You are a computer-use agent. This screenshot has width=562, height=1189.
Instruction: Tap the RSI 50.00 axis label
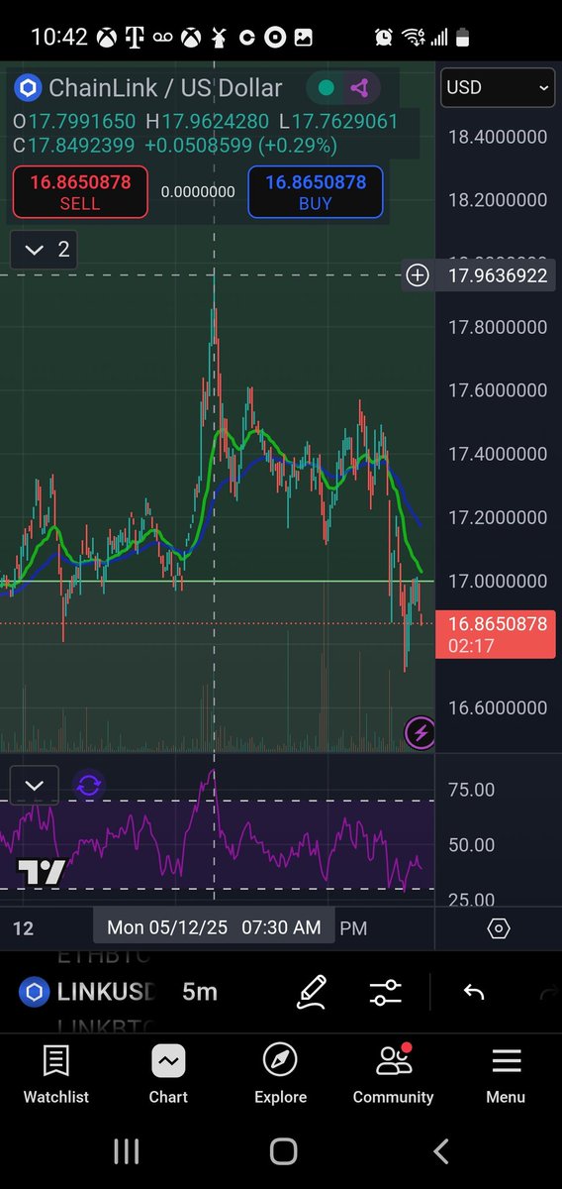pyautogui.click(x=471, y=845)
